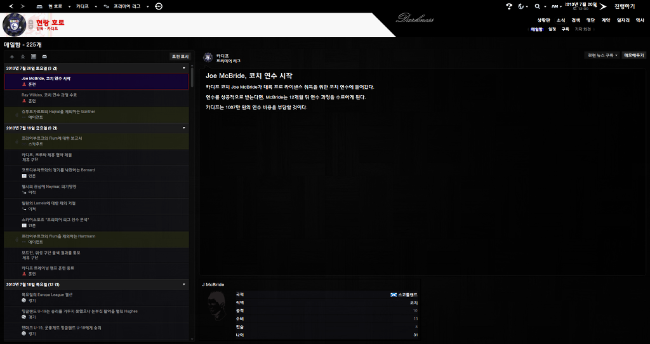The height and width of the screenshot is (344, 650).
Task: Click the globe world icon
Action: coord(521,6)
